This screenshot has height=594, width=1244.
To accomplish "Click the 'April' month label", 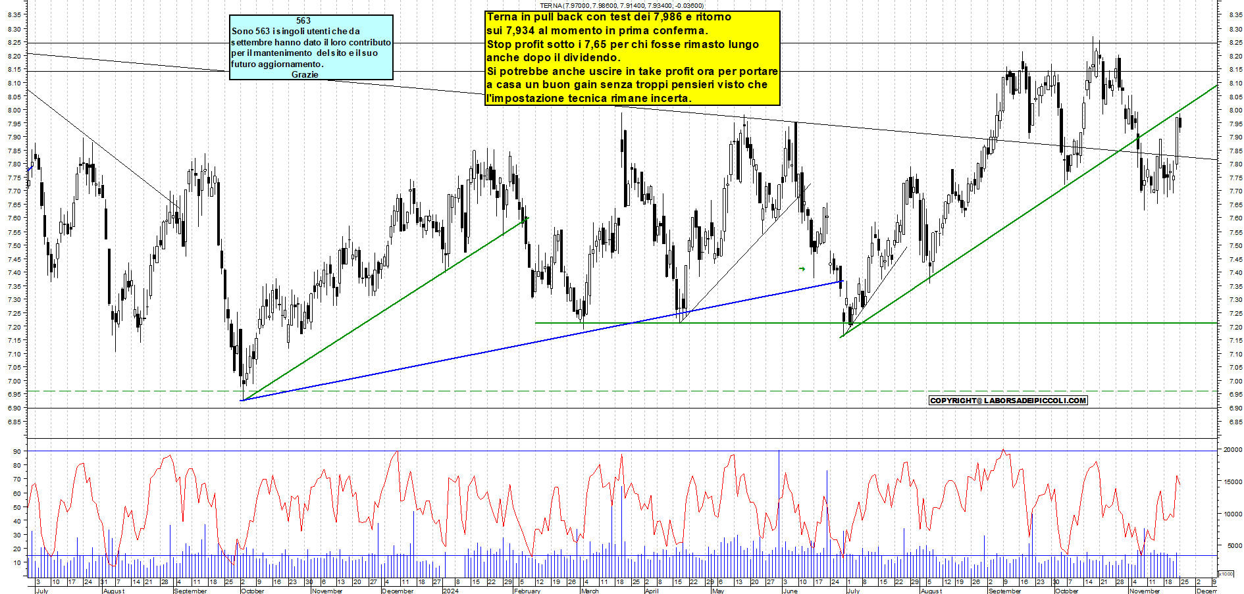I will 652,591.
